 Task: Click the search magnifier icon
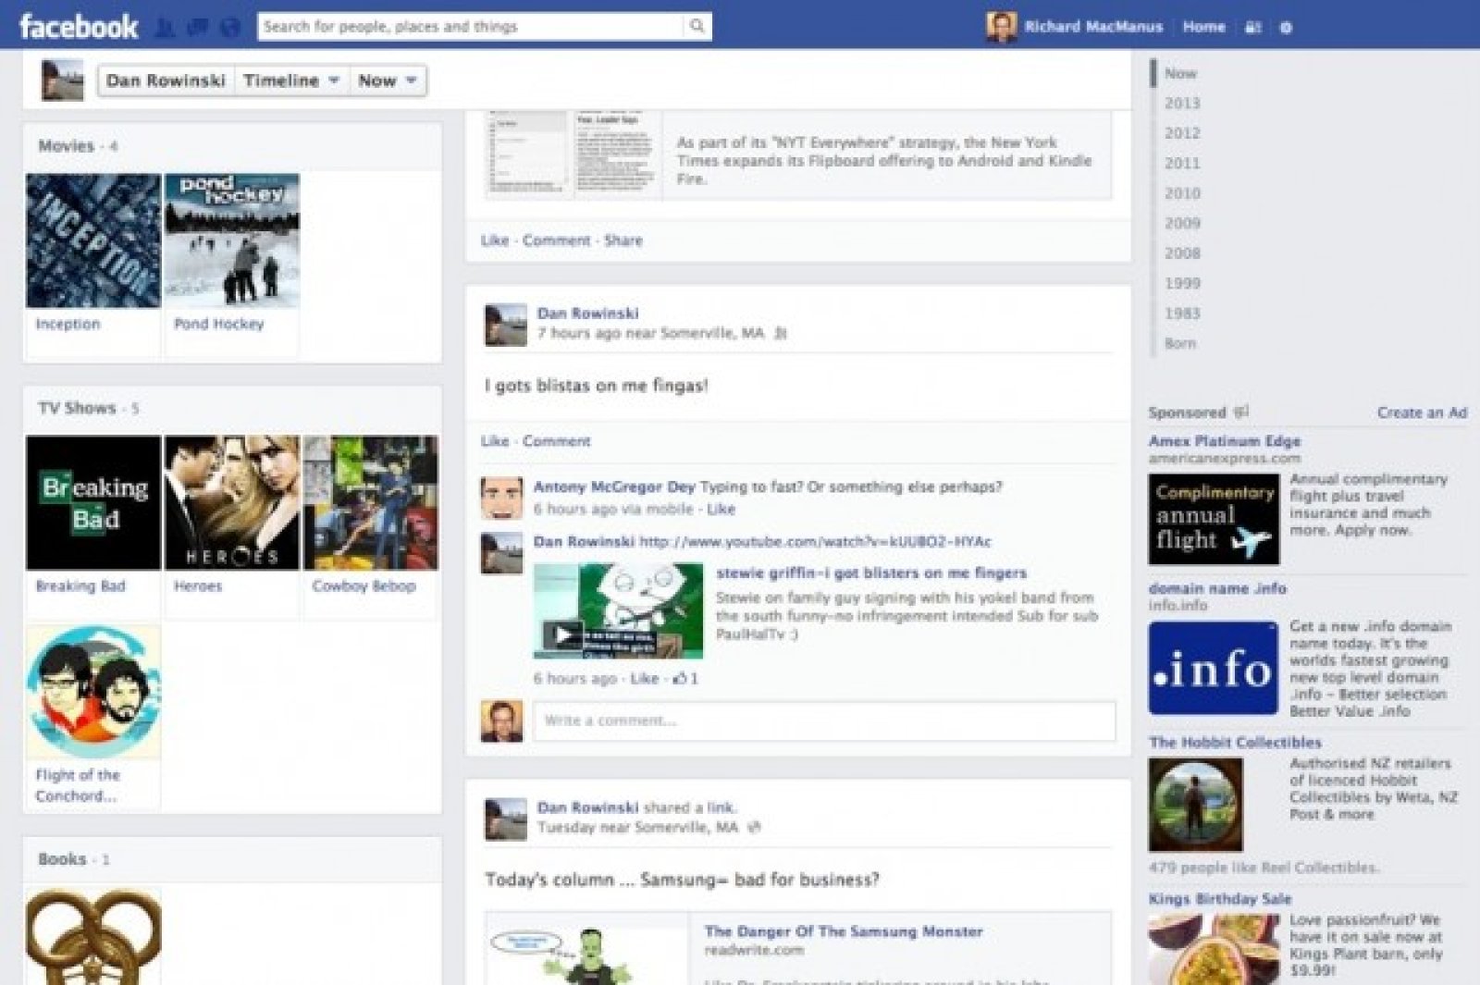coord(697,27)
